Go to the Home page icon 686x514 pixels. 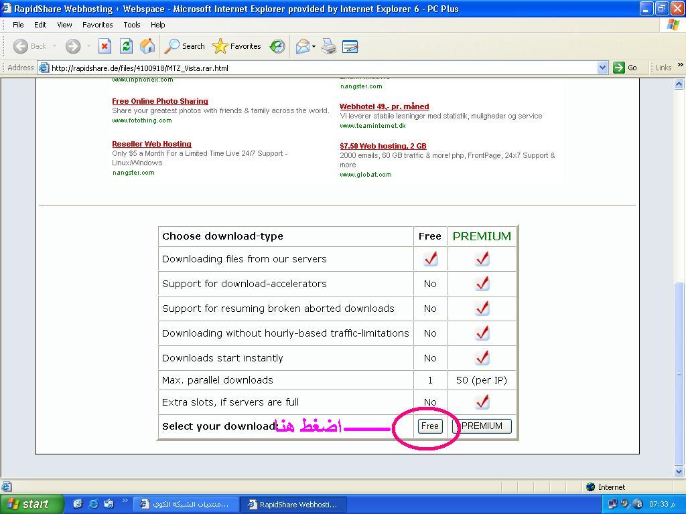click(147, 46)
